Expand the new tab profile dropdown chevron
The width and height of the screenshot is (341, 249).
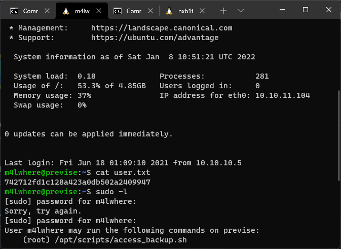click(x=241, y=10)
